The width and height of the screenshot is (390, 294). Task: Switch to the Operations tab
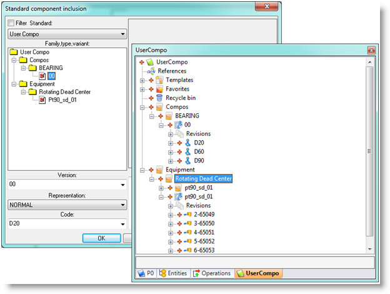click(212, 273)
